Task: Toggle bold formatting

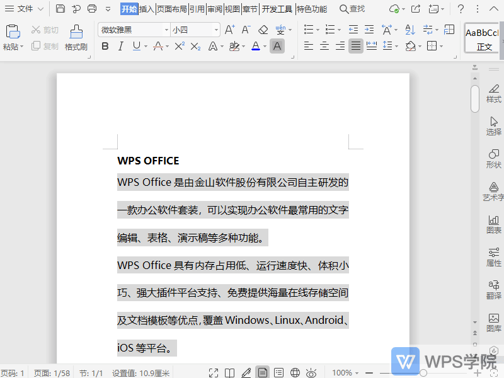Action: tap(105, 46)
